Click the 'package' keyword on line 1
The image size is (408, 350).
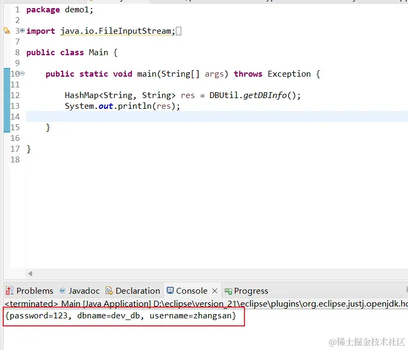[43, 10]
